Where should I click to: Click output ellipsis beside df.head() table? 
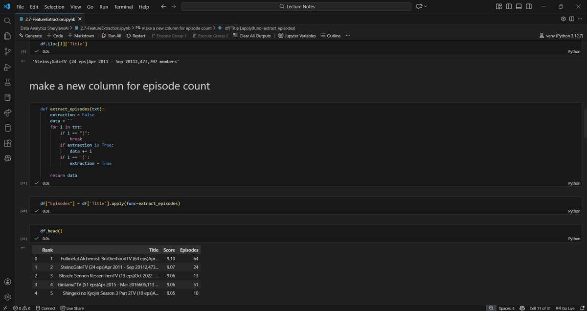click(x=22, y=248)
